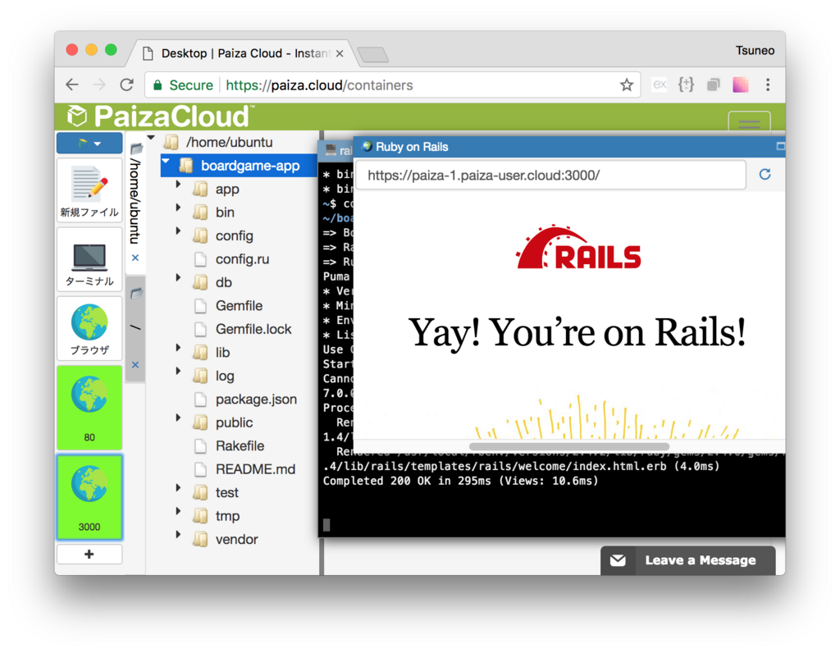This screenshot has width=840, height=653.
Task: Open the port 80 browser button
Action: pos(89,407)
